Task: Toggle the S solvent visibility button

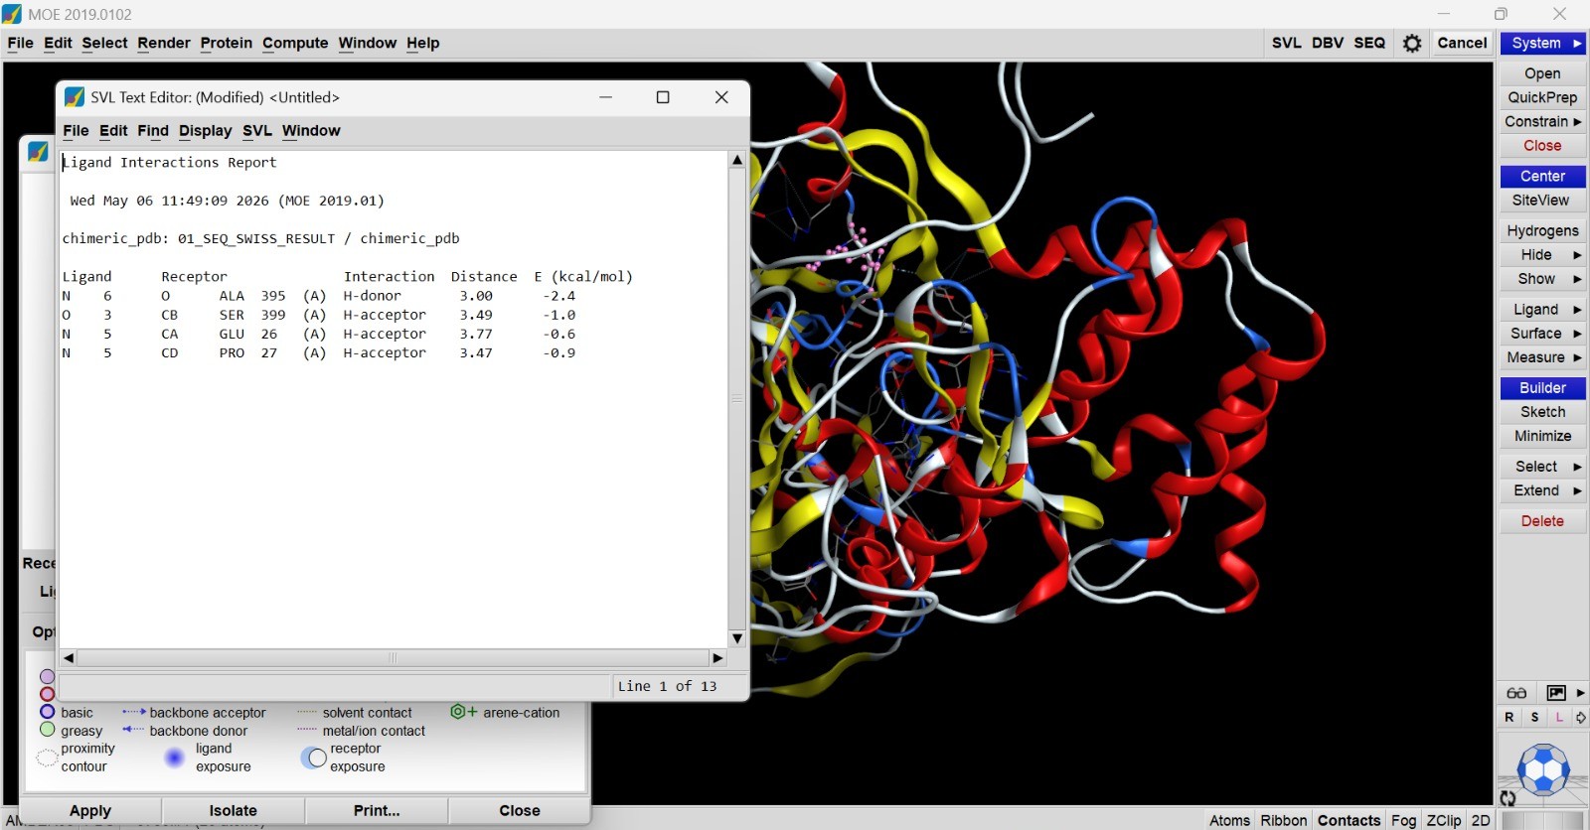Action: (x=1534, y=717)
